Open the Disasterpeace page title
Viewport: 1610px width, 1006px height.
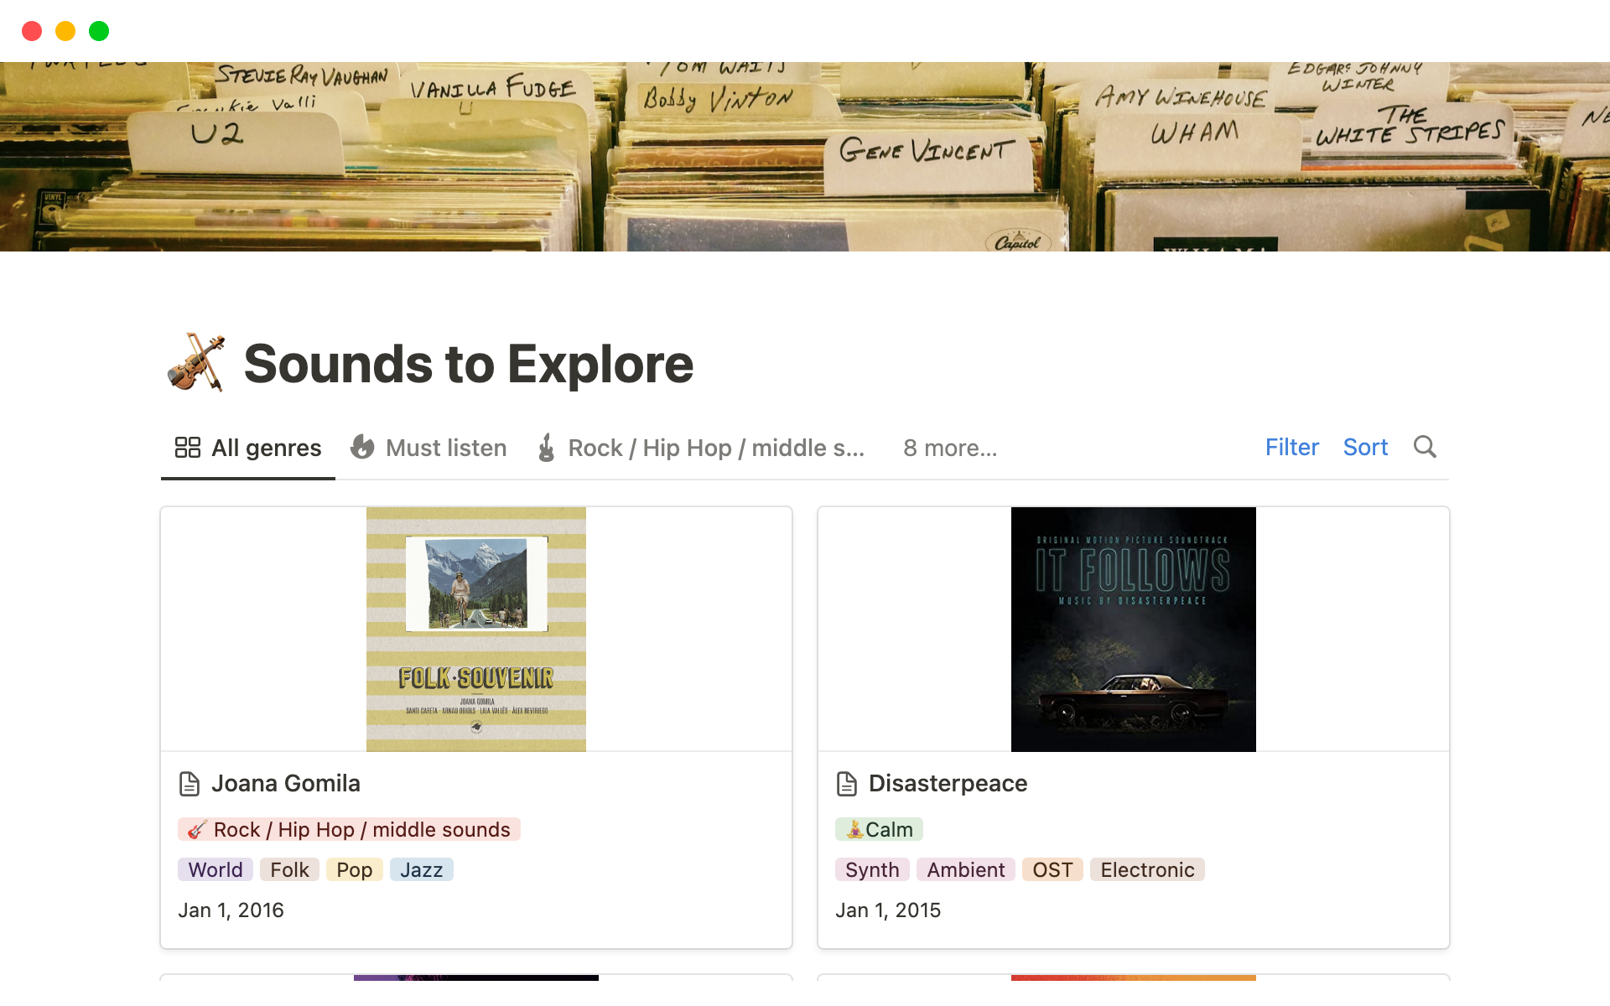click(x=948, y=783)
